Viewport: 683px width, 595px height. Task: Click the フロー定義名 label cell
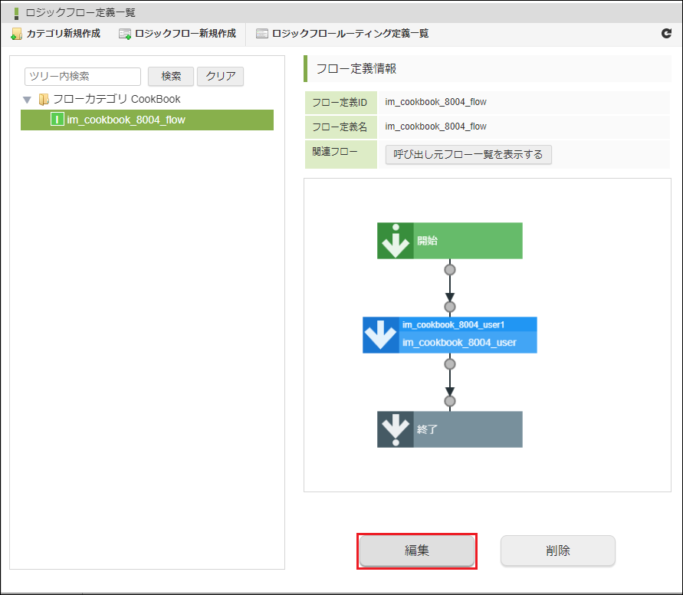pos(340,127)
